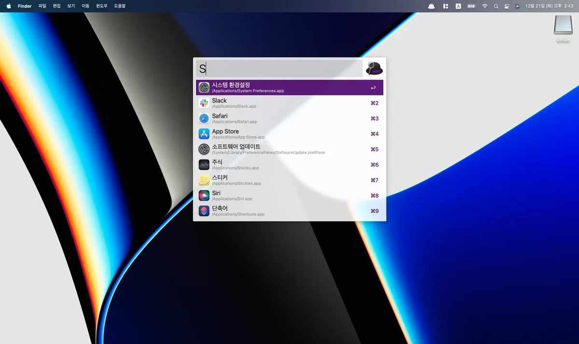Open the 파일 menu

click(x=42, y=6)
